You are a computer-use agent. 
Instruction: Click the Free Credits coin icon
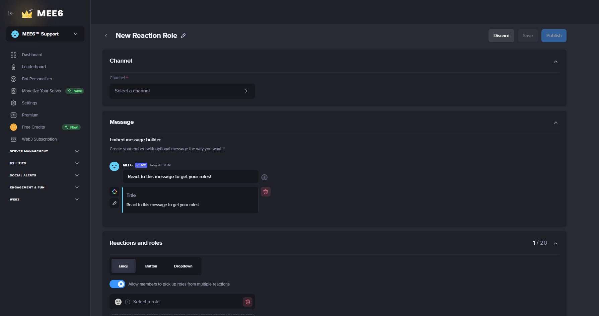(13, 127)
